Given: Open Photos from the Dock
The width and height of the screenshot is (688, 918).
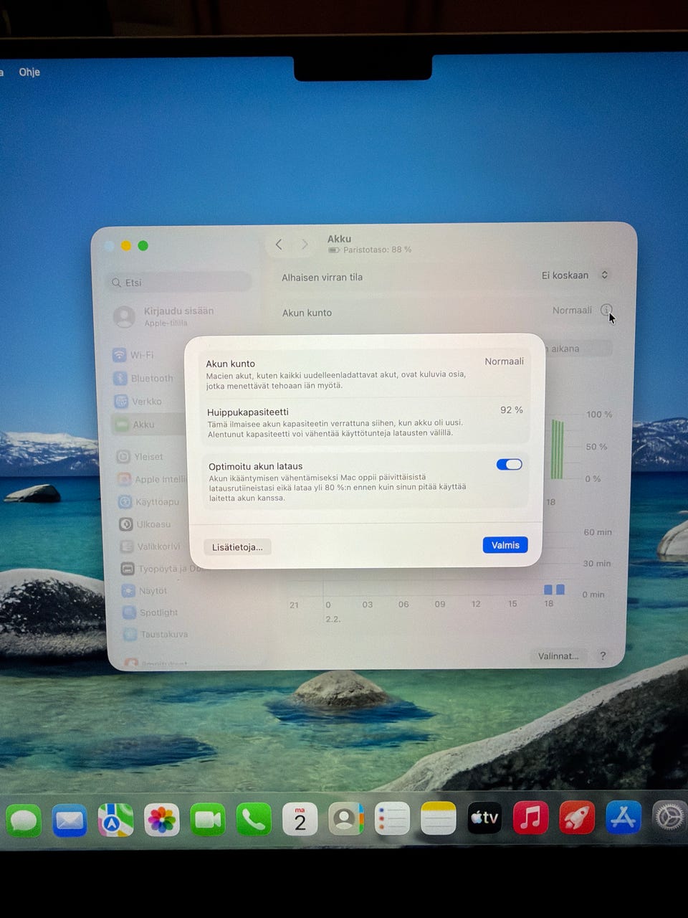Looking at the screenshot, I should coord(162,820).
